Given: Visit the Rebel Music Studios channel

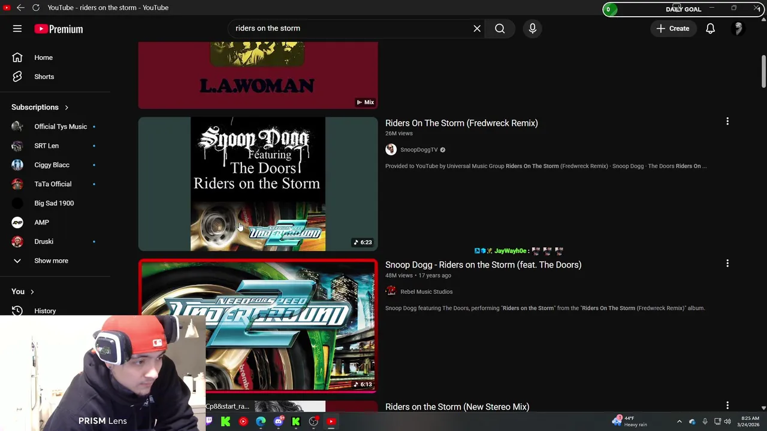Looking at the screenshot, I should (426, 292).
